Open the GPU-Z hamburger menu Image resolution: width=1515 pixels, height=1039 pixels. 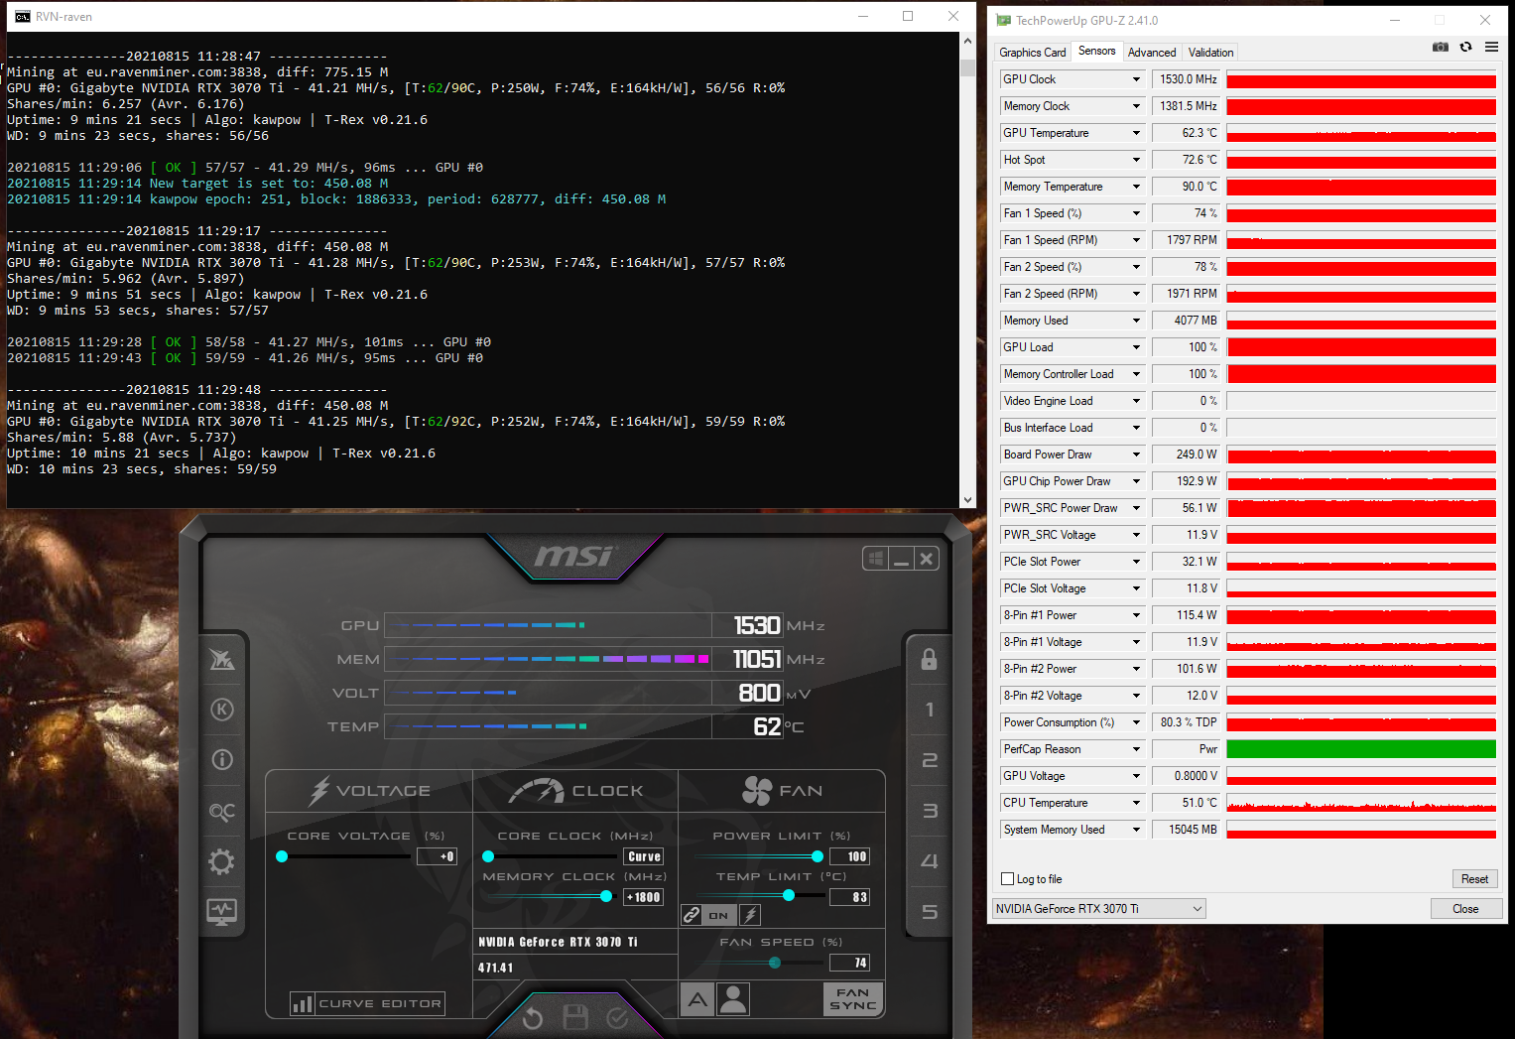coord(1491,47)
